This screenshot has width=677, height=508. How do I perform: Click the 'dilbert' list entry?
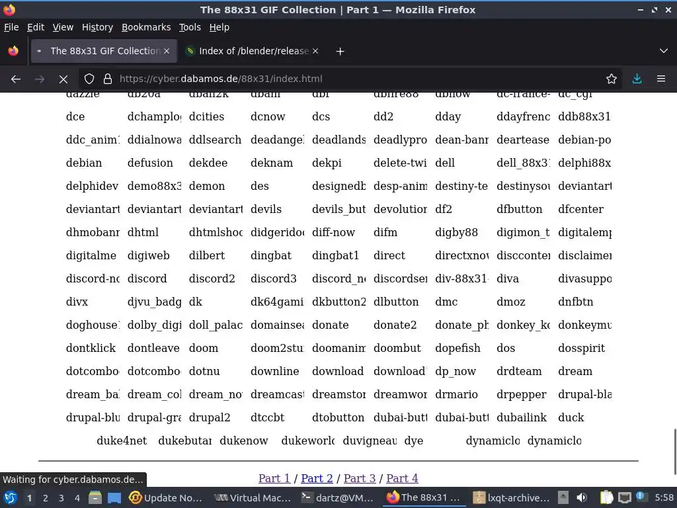coord(207,255)
